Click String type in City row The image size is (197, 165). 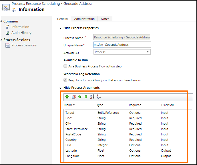pyautogui.click(x=102, y=123)
